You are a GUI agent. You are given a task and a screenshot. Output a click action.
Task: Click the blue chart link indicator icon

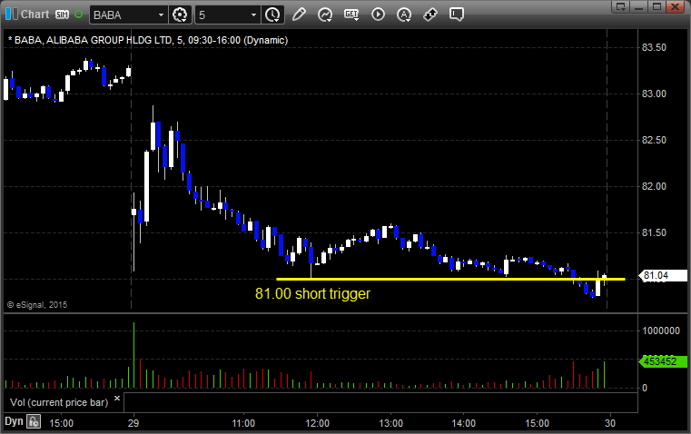tap(12, 15)
